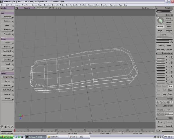The image size is (174, 139).
Task: Expand Get Material menu button
Action: pos(7,30)
